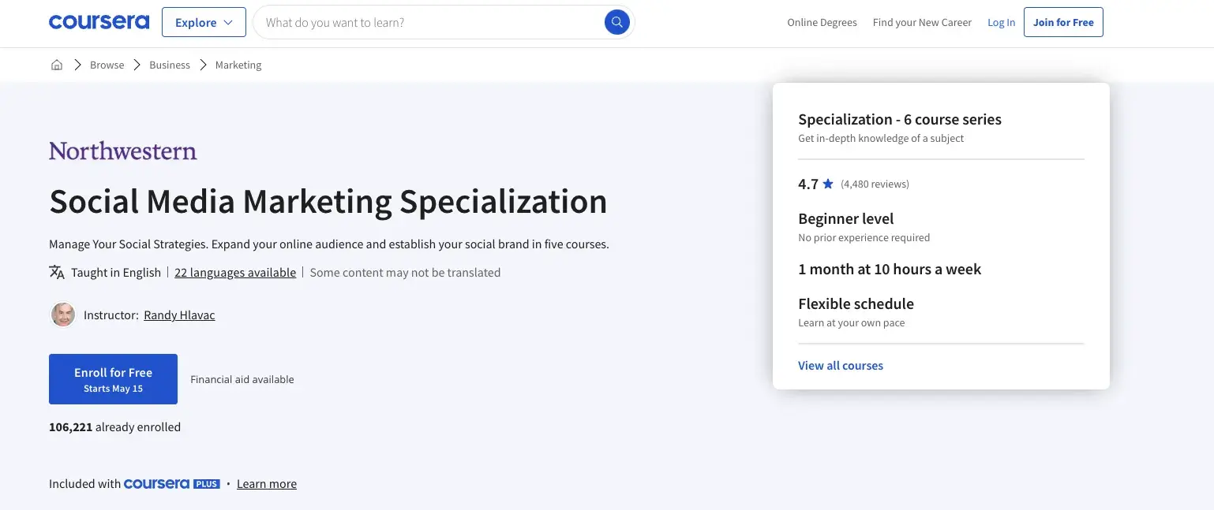Navigate to the Business breadcrumb
Image resolution: width=1214 pixels, height=510 pixels.
coord(170,65)
